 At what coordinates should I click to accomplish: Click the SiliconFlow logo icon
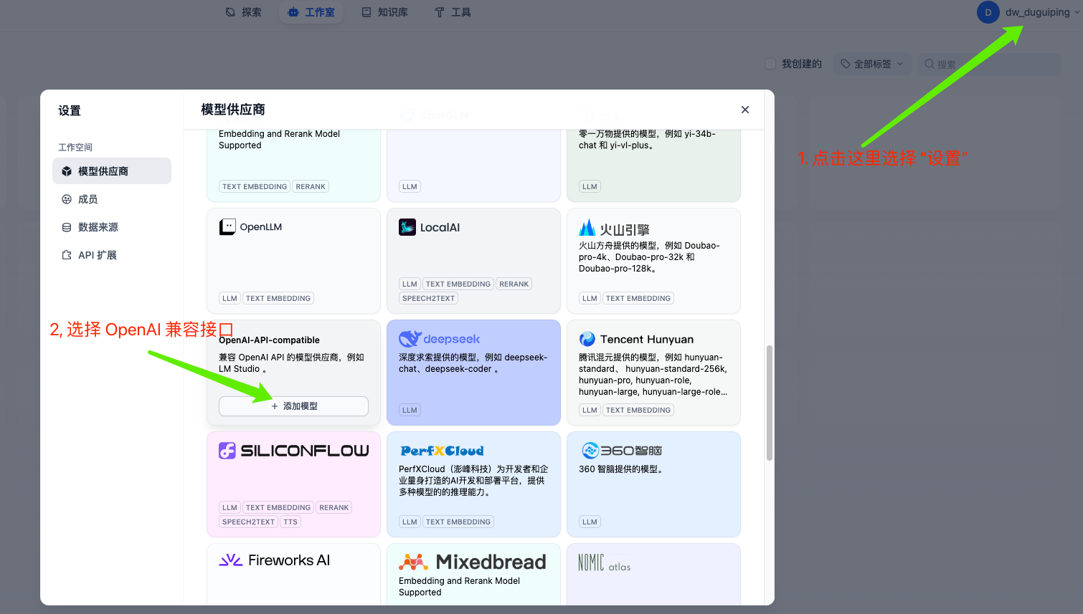[227, 451]
